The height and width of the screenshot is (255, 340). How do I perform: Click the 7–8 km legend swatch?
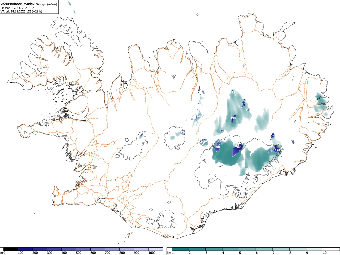[281, 249]
